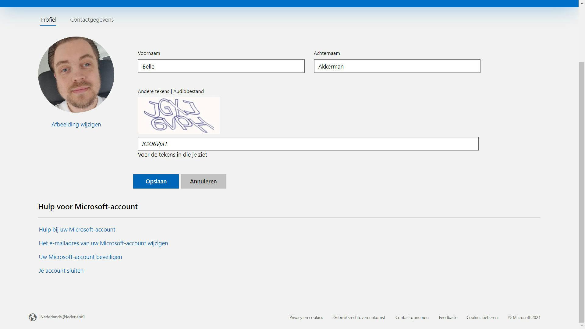Click Afbeelding wijzigen link

[x=76, y=124]
